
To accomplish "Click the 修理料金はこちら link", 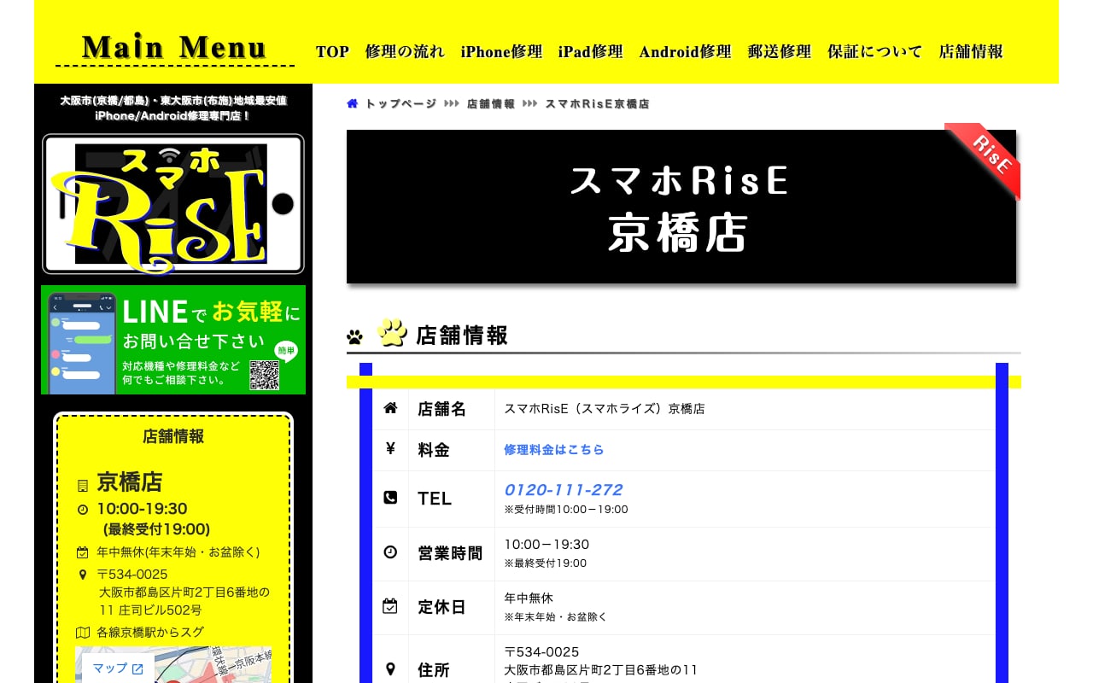I will [554, 449].
